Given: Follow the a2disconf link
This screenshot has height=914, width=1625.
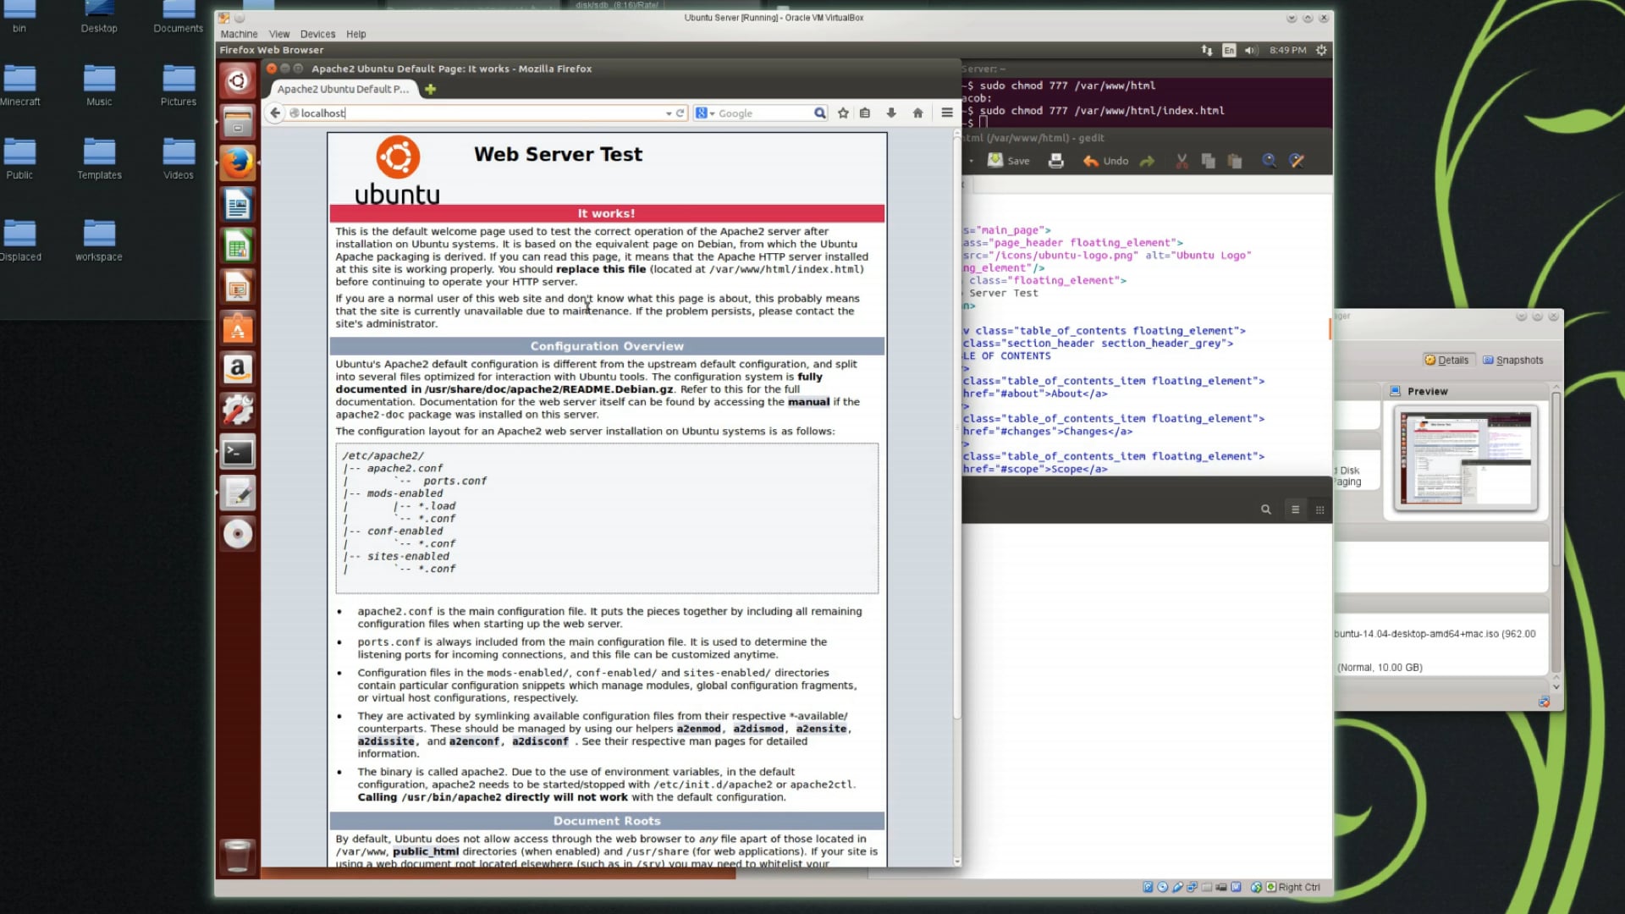Looking at the screenshot, I should pyautogui.click(x=540, y=741).
